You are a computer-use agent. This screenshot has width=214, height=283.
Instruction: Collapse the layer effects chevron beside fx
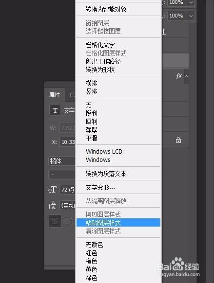187,76
